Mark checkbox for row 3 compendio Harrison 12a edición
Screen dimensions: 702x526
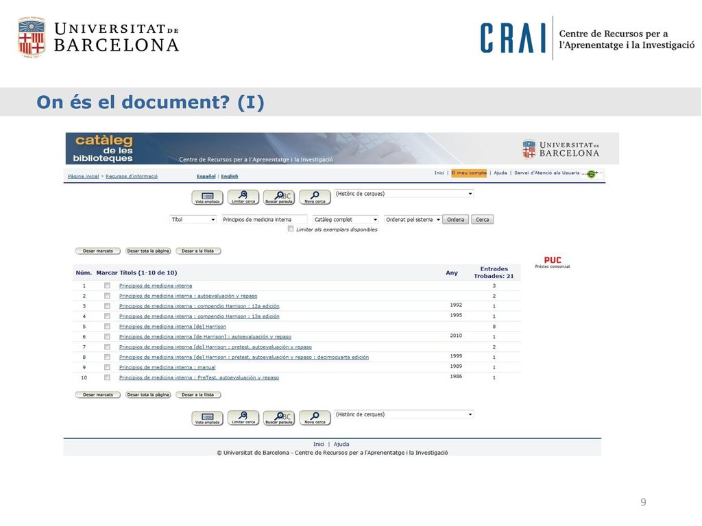click(x=107, y=306)
